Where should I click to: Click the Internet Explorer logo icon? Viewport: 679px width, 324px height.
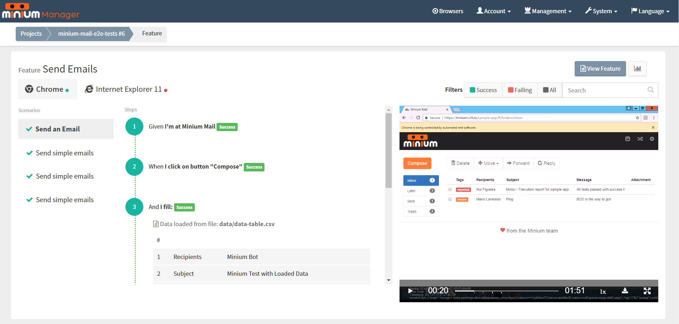click(89, 89)
